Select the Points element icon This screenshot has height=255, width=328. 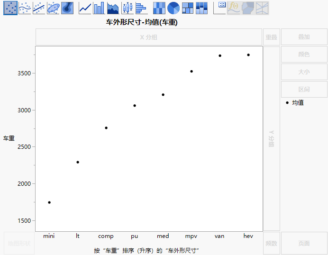[10, 8]
